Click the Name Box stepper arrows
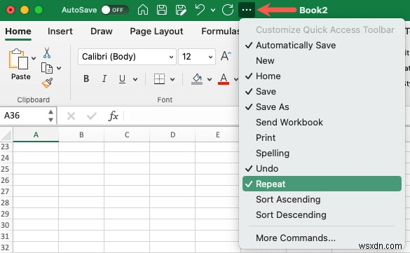The height and width of the screenshot is (253, 410). [51, 116]
